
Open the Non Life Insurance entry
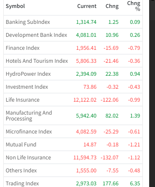pos(28,158)
